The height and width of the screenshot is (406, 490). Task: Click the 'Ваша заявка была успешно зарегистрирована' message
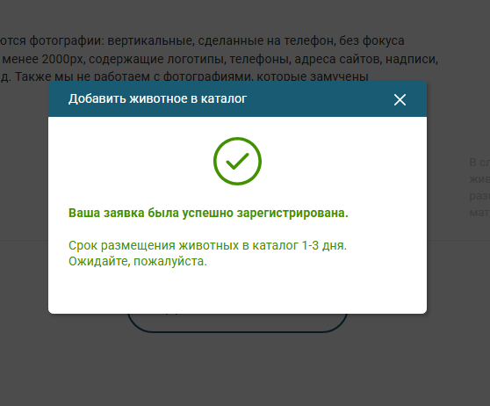208,213
